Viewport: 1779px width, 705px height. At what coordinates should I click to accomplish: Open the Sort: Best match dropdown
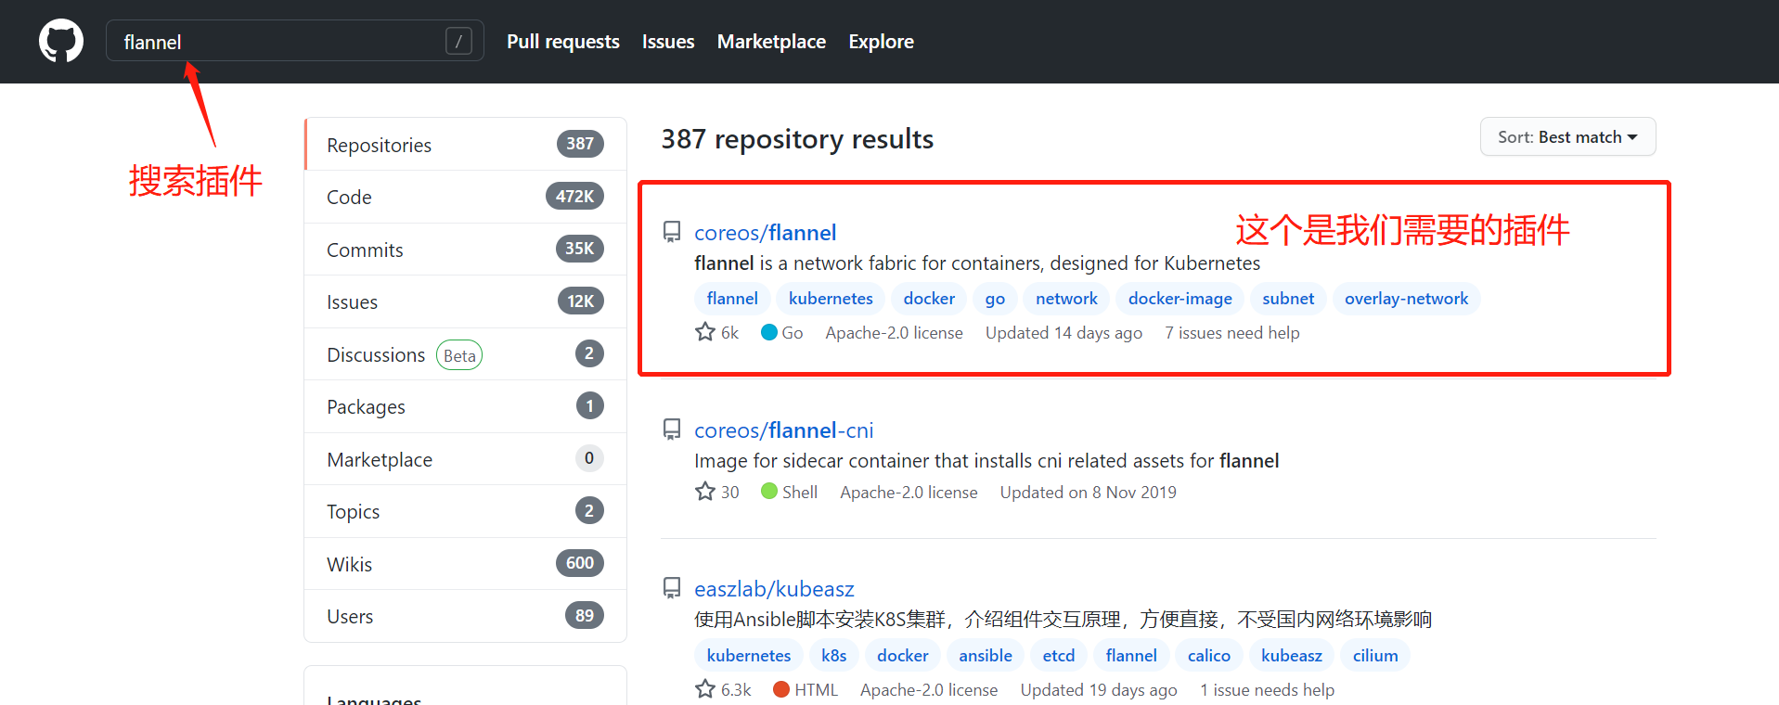[1567, 137]
